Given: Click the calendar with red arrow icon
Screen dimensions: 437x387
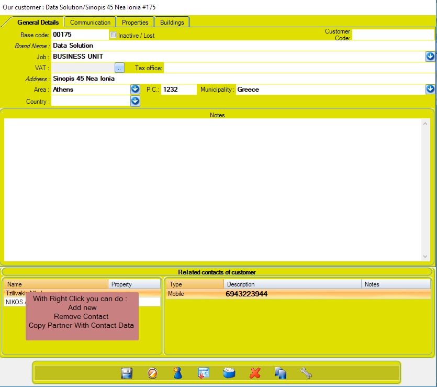Looking at the screenshot, I should tap(203, 373).
